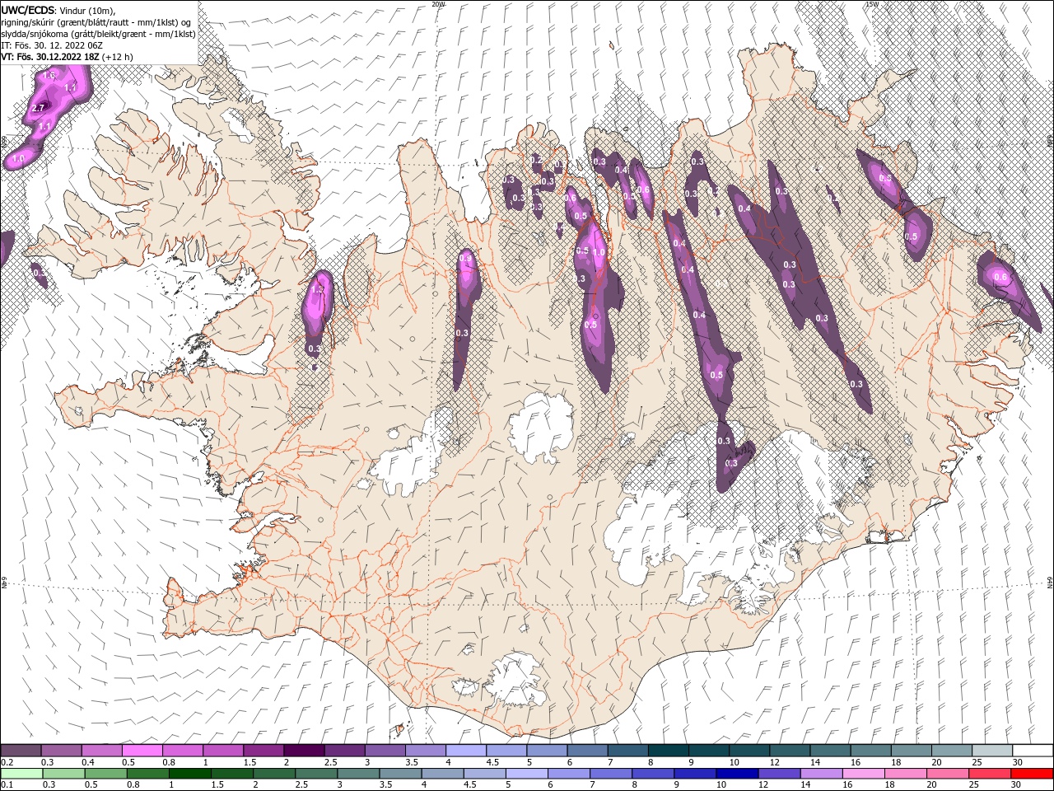The image size is (1054, 791).
Task: Click the 0.9 snowfall value in north-central band
Action: pyautogui.click(x=465, y=259)
